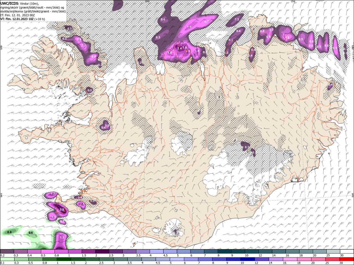The height and width of the screenshot is (265, 354).
Task: Click the palest green first swatch in the rain legend
Action: [7, 259]
